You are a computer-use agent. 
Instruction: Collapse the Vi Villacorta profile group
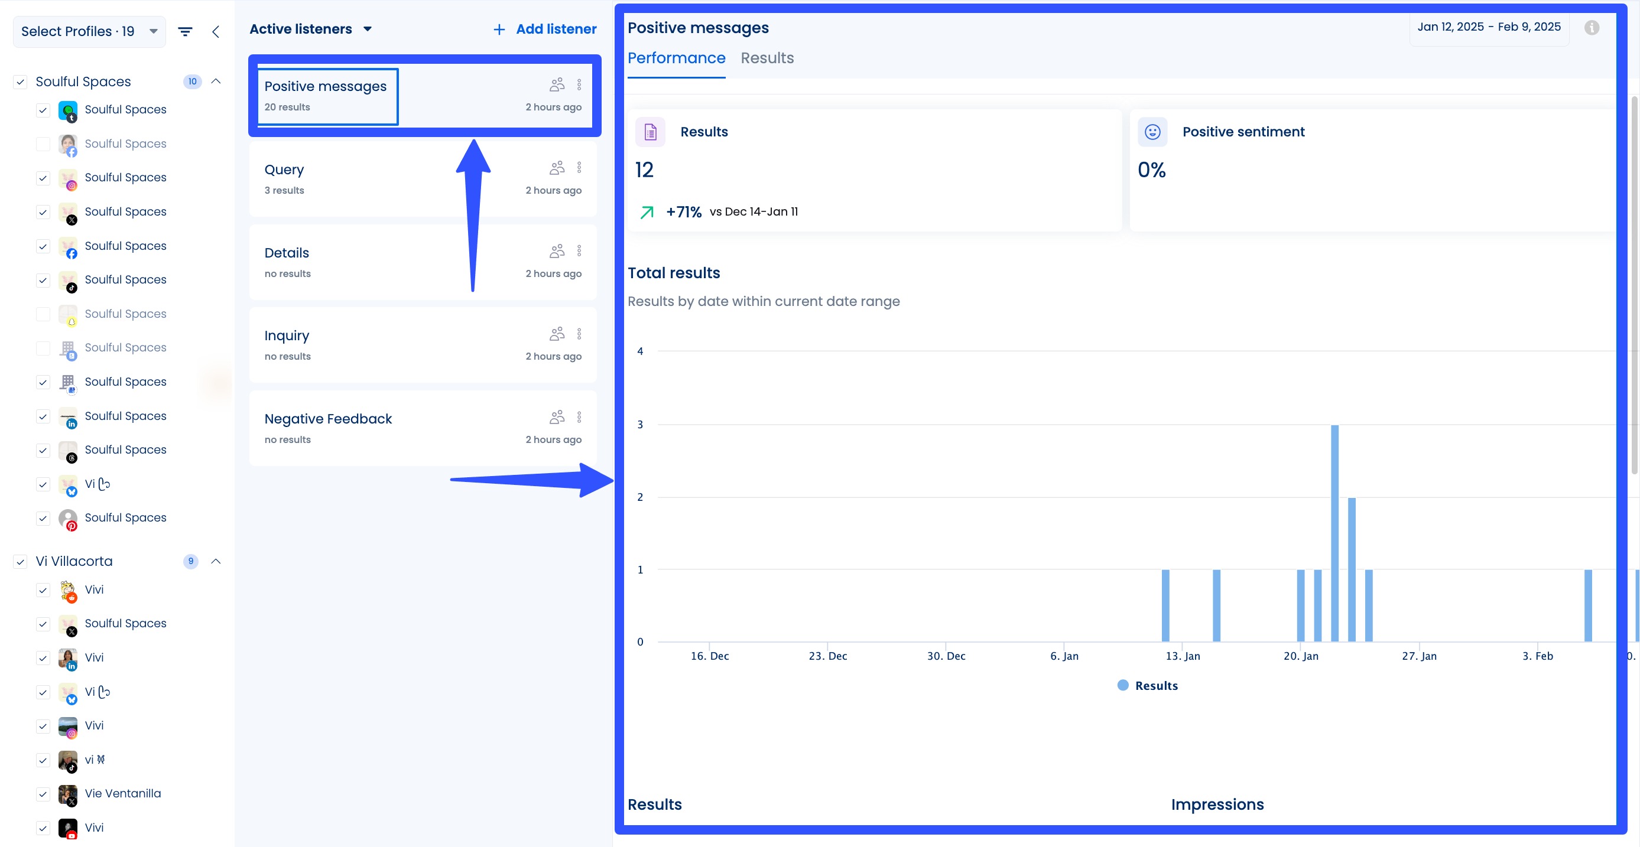216,561
